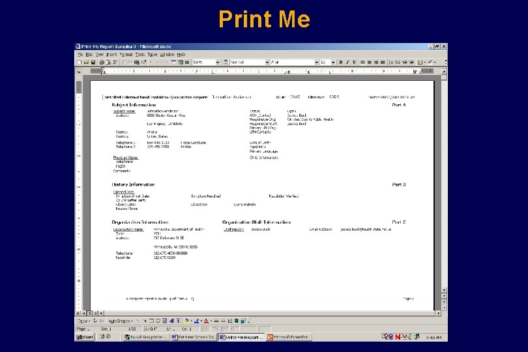Image resolution: width=528 pixels, height=352 pixels.
Task: Toggle Italic formatting
Action: (x=347, y=63)
